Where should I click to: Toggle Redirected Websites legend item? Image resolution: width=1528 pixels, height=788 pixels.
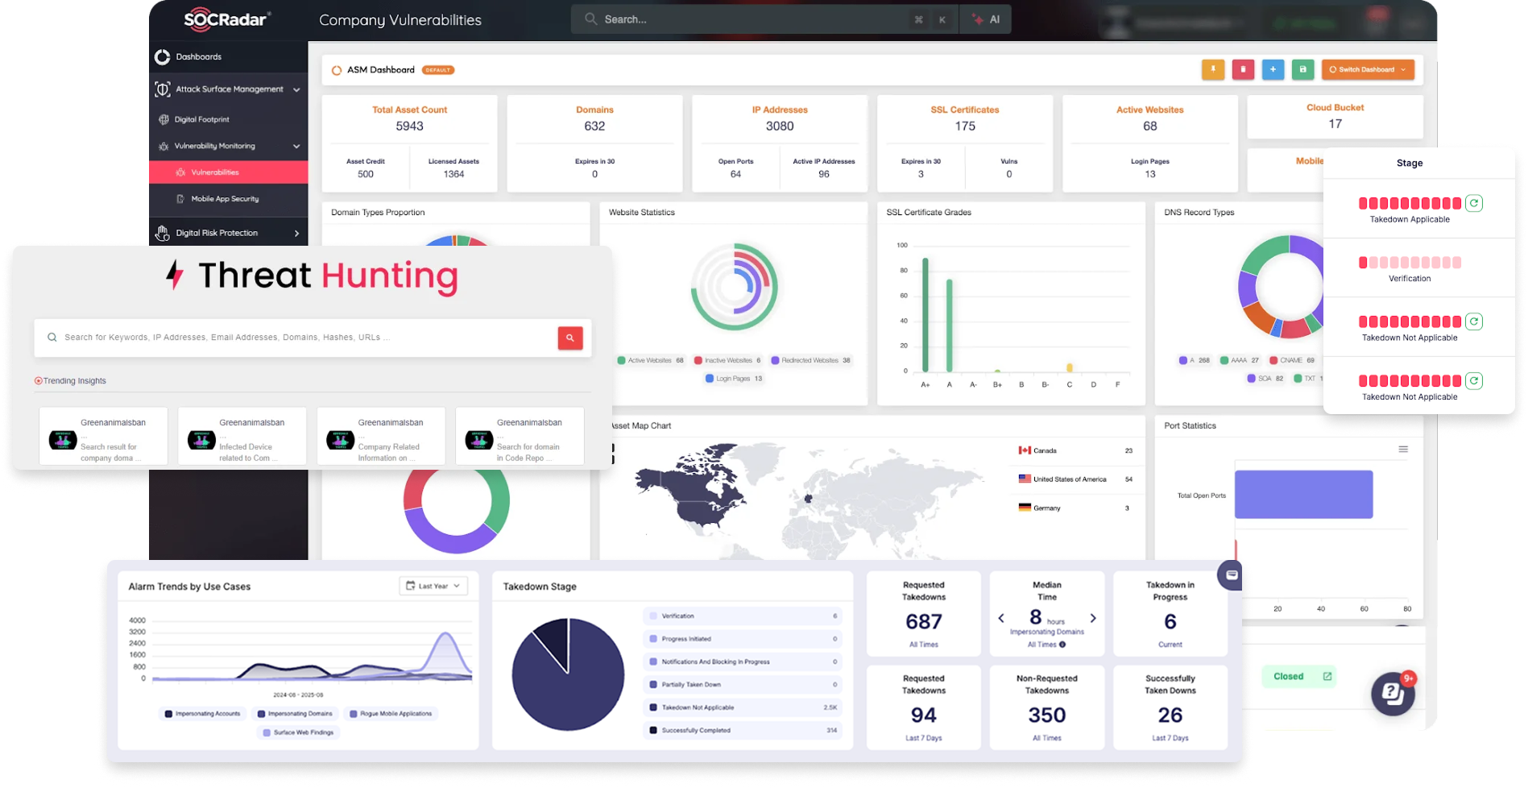coord(810,361)
